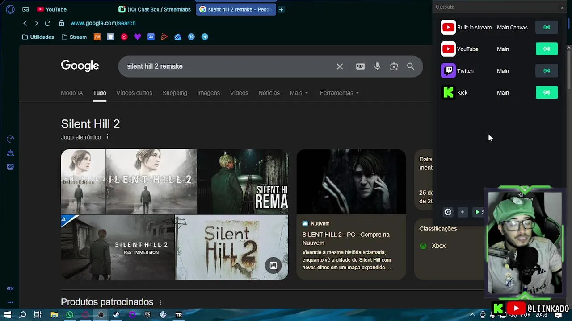The width and height of the screenshot is (572, 321).
Task: Switch to Chat Box / Streamlabs tab
Action: 155,9
